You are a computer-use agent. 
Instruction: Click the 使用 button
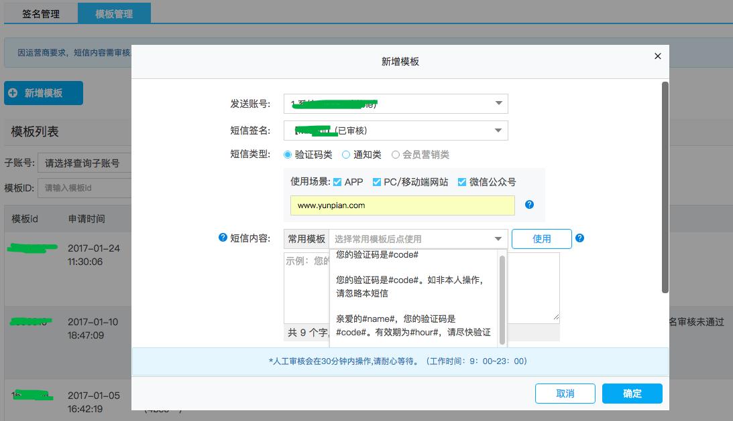tap(541, 238)
